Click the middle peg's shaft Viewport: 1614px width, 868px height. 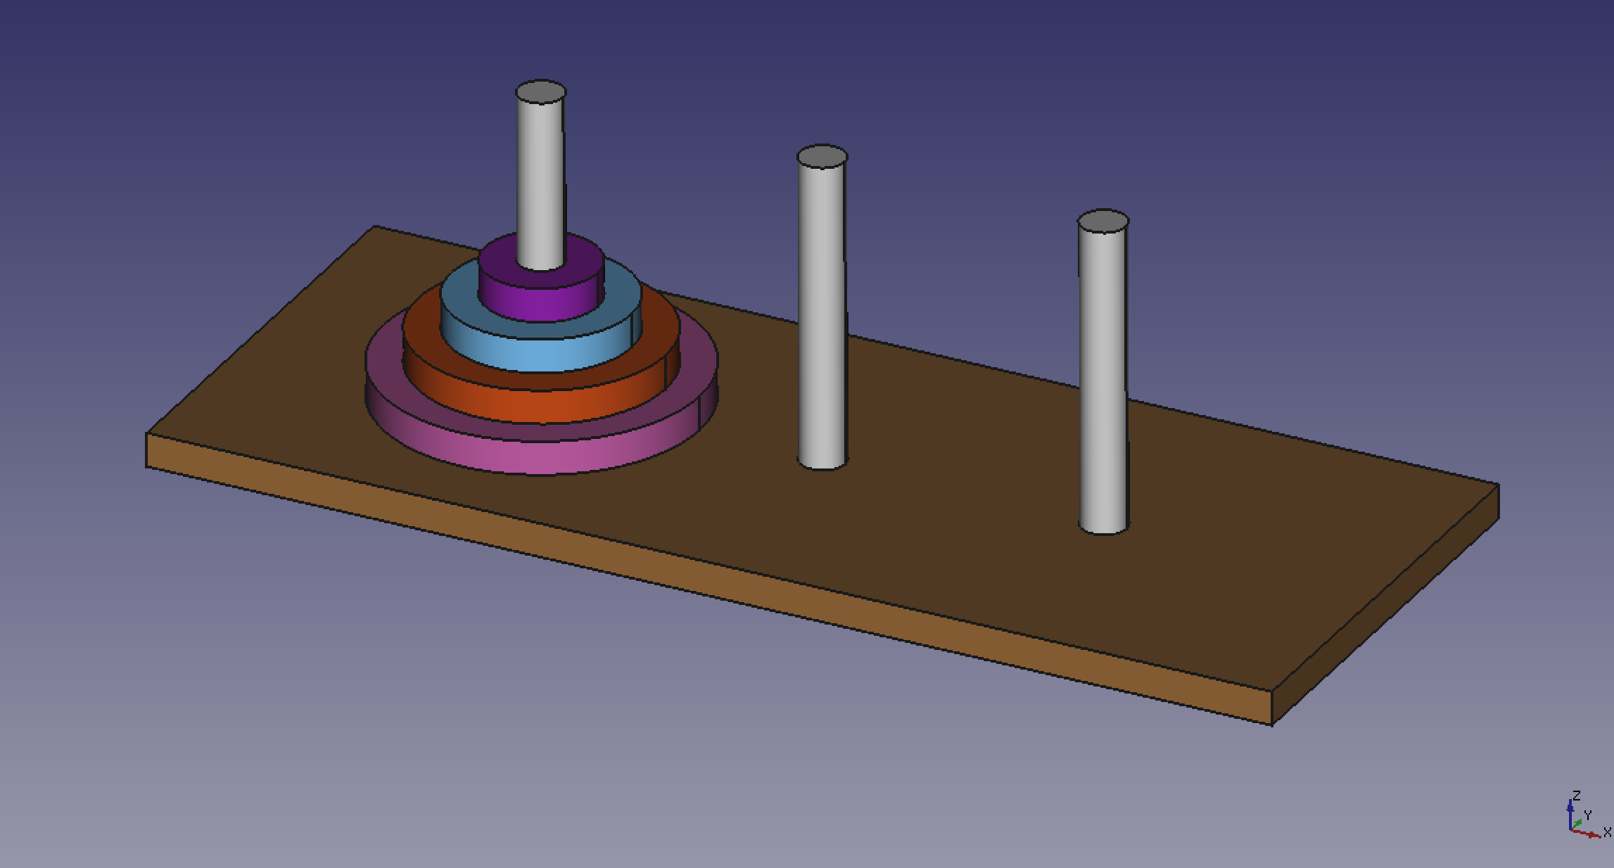(822, 309)
